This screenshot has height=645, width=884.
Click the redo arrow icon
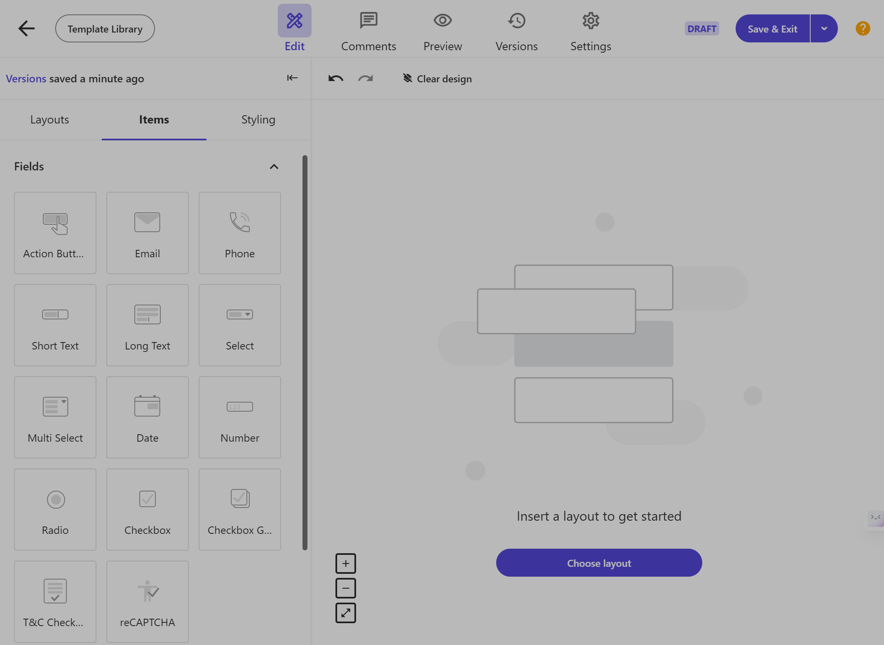[x=366, y=78]
